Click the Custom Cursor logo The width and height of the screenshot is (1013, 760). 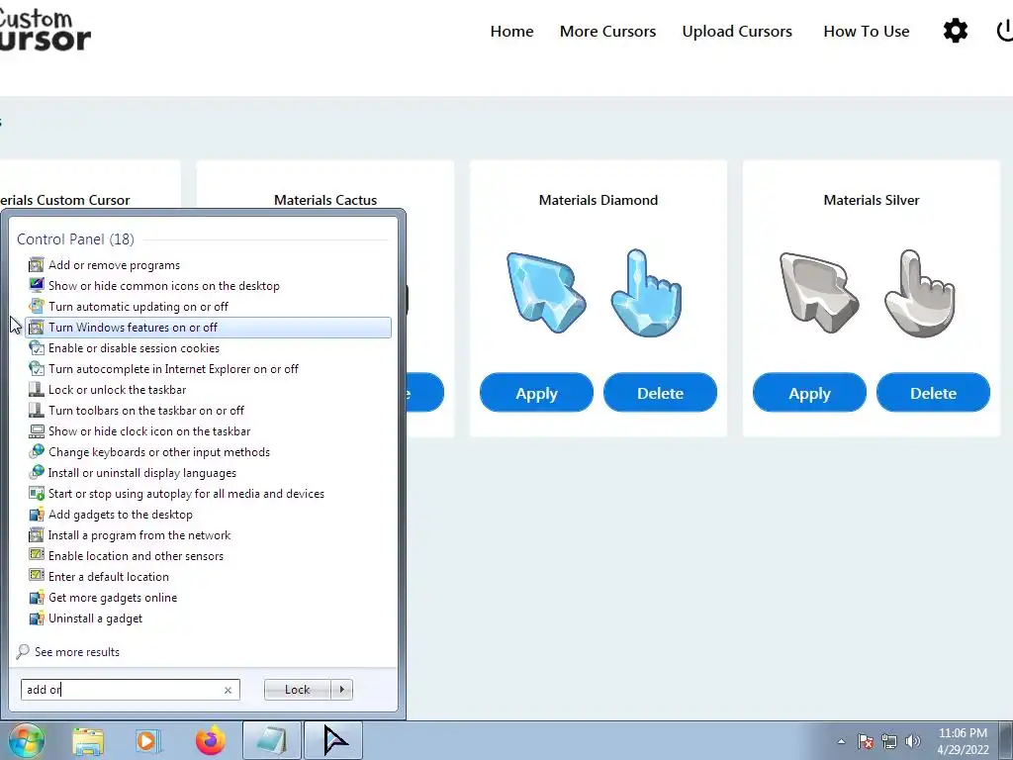44,30
